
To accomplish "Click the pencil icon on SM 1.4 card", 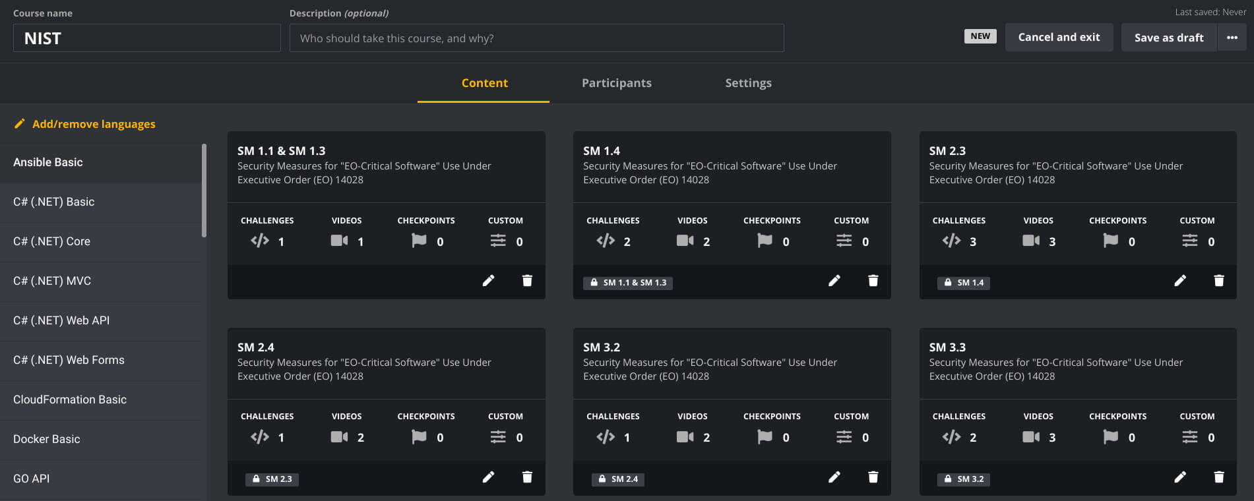I will [834, 281].
